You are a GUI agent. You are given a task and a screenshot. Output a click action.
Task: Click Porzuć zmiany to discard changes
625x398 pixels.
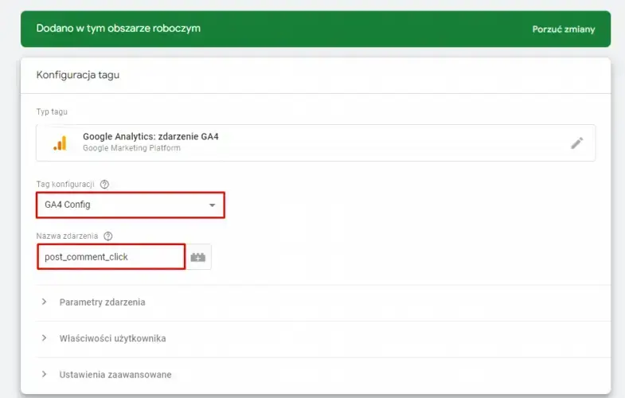pos(564,29)
